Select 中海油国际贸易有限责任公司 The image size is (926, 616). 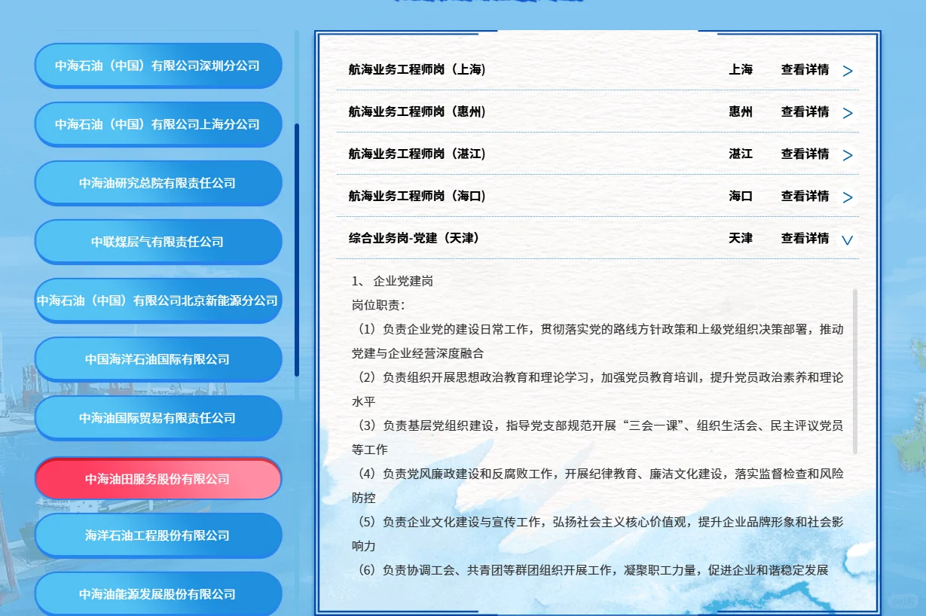point(158,418)
